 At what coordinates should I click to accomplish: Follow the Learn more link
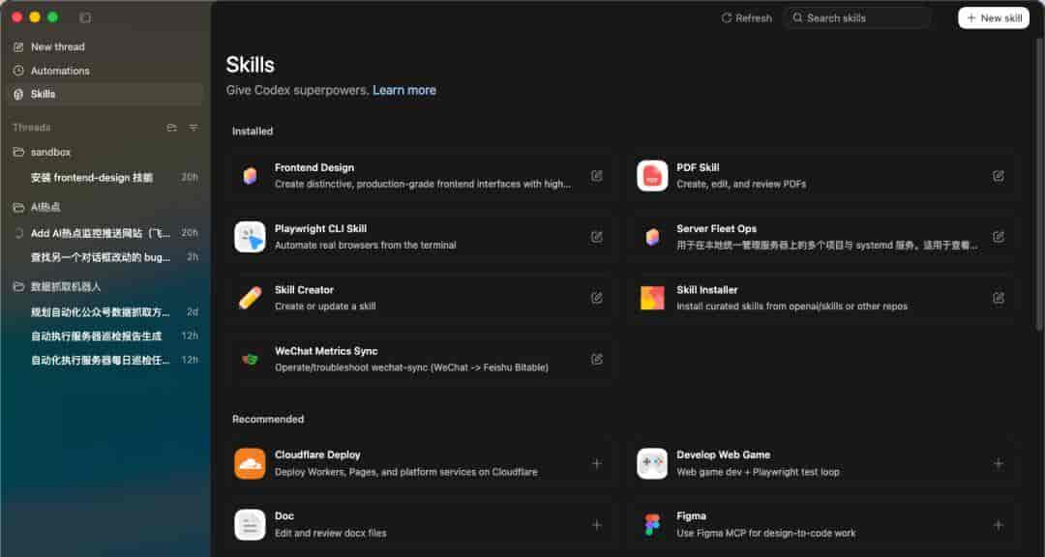point(403,90)
